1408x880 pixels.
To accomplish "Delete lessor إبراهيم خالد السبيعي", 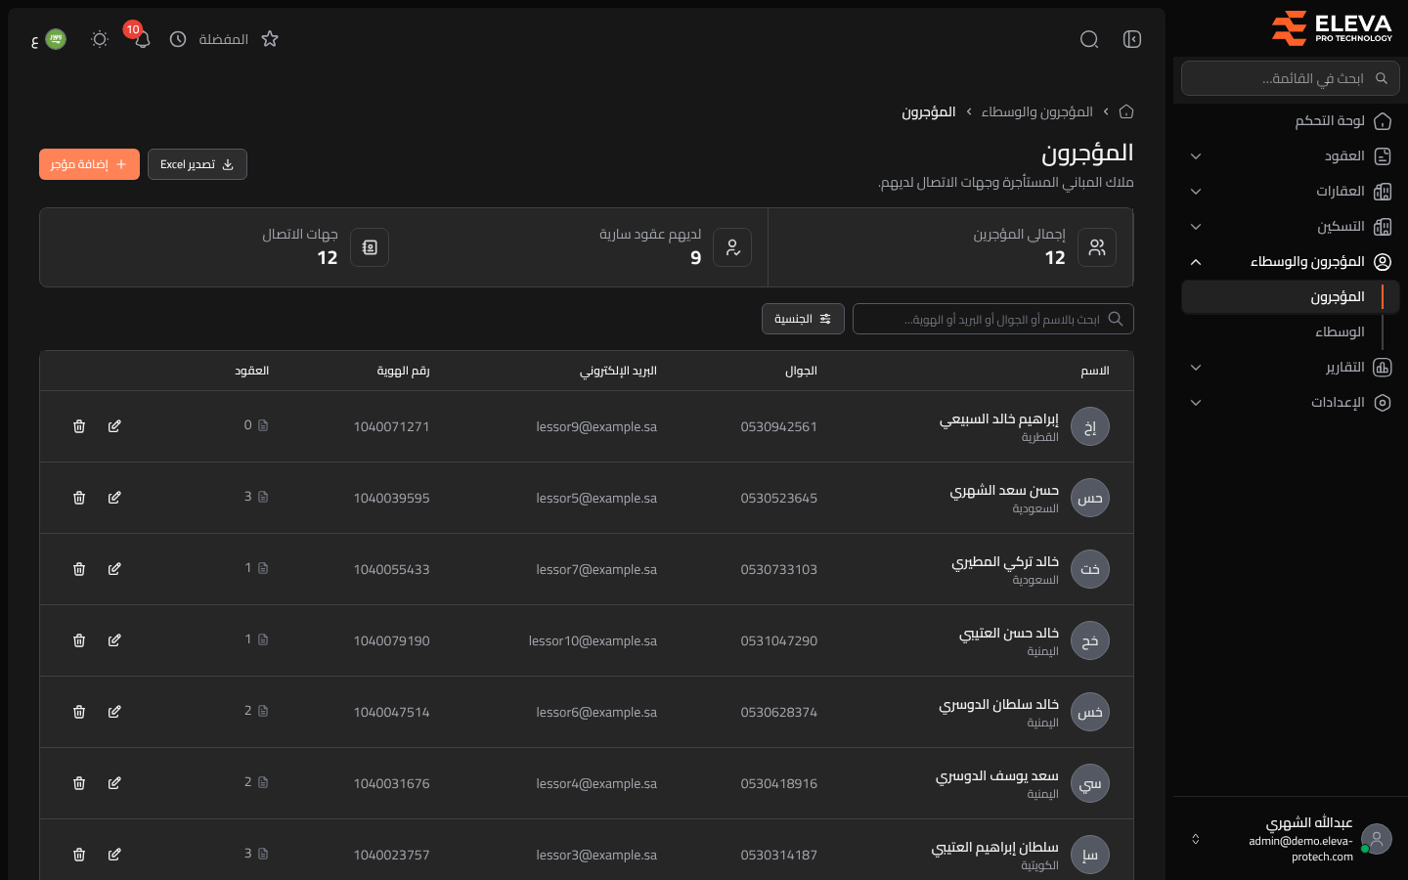I will click(x=79, y=426).
